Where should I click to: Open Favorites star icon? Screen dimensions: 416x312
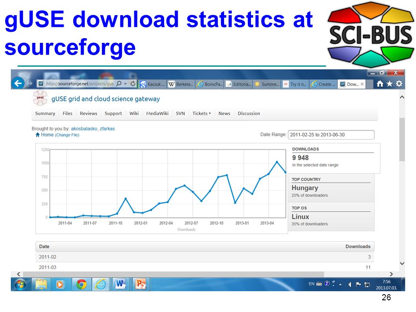390,84
